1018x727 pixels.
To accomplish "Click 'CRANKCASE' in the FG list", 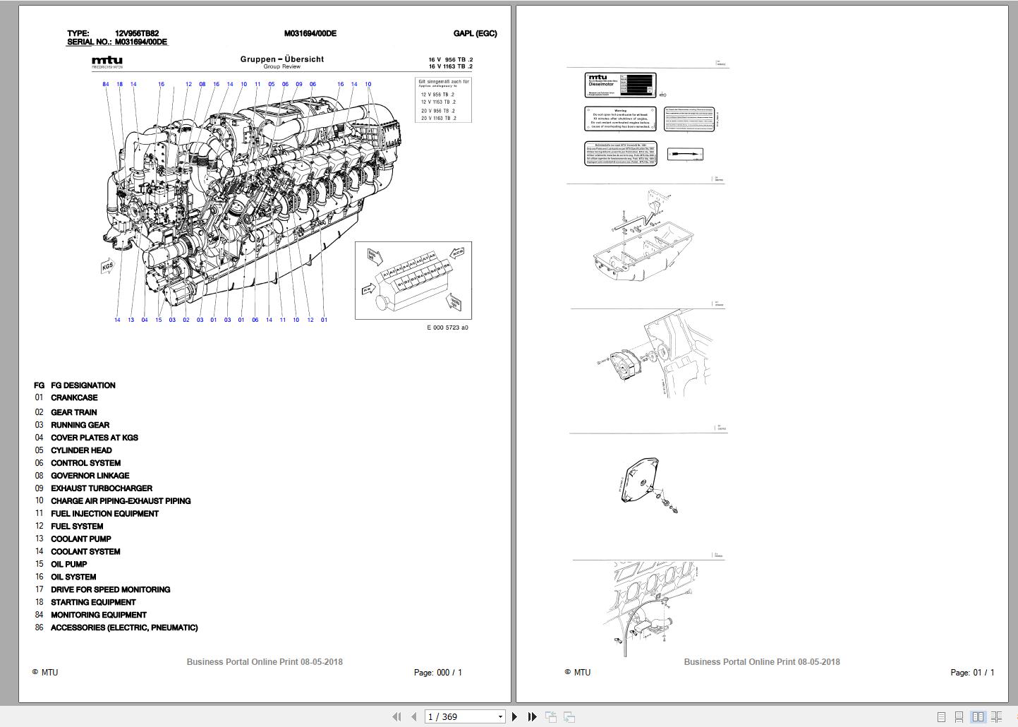I will [74, 397].
